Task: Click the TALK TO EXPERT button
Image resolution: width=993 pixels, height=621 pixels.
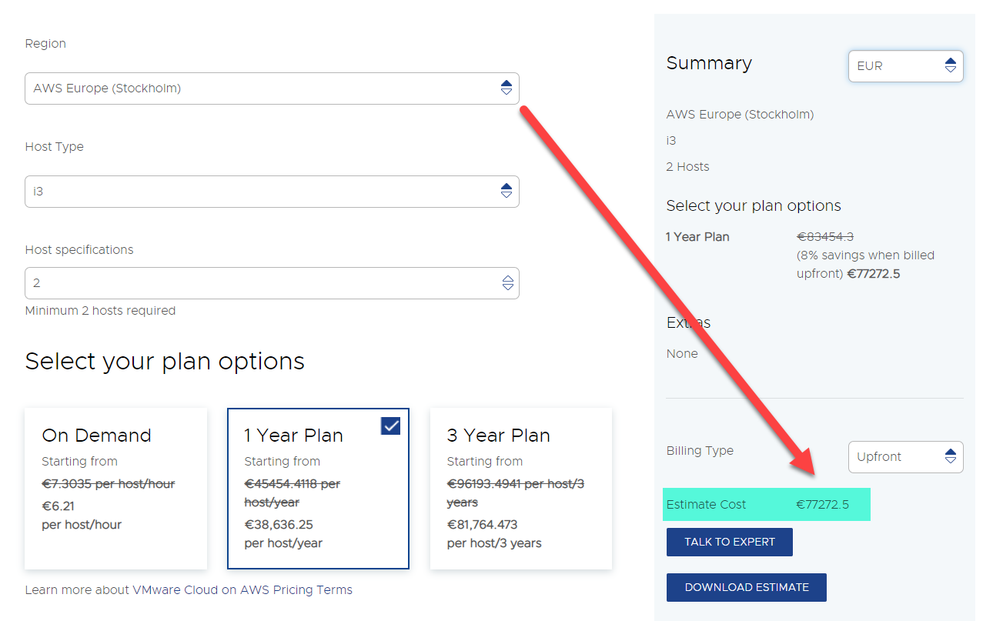Action: 729,542
